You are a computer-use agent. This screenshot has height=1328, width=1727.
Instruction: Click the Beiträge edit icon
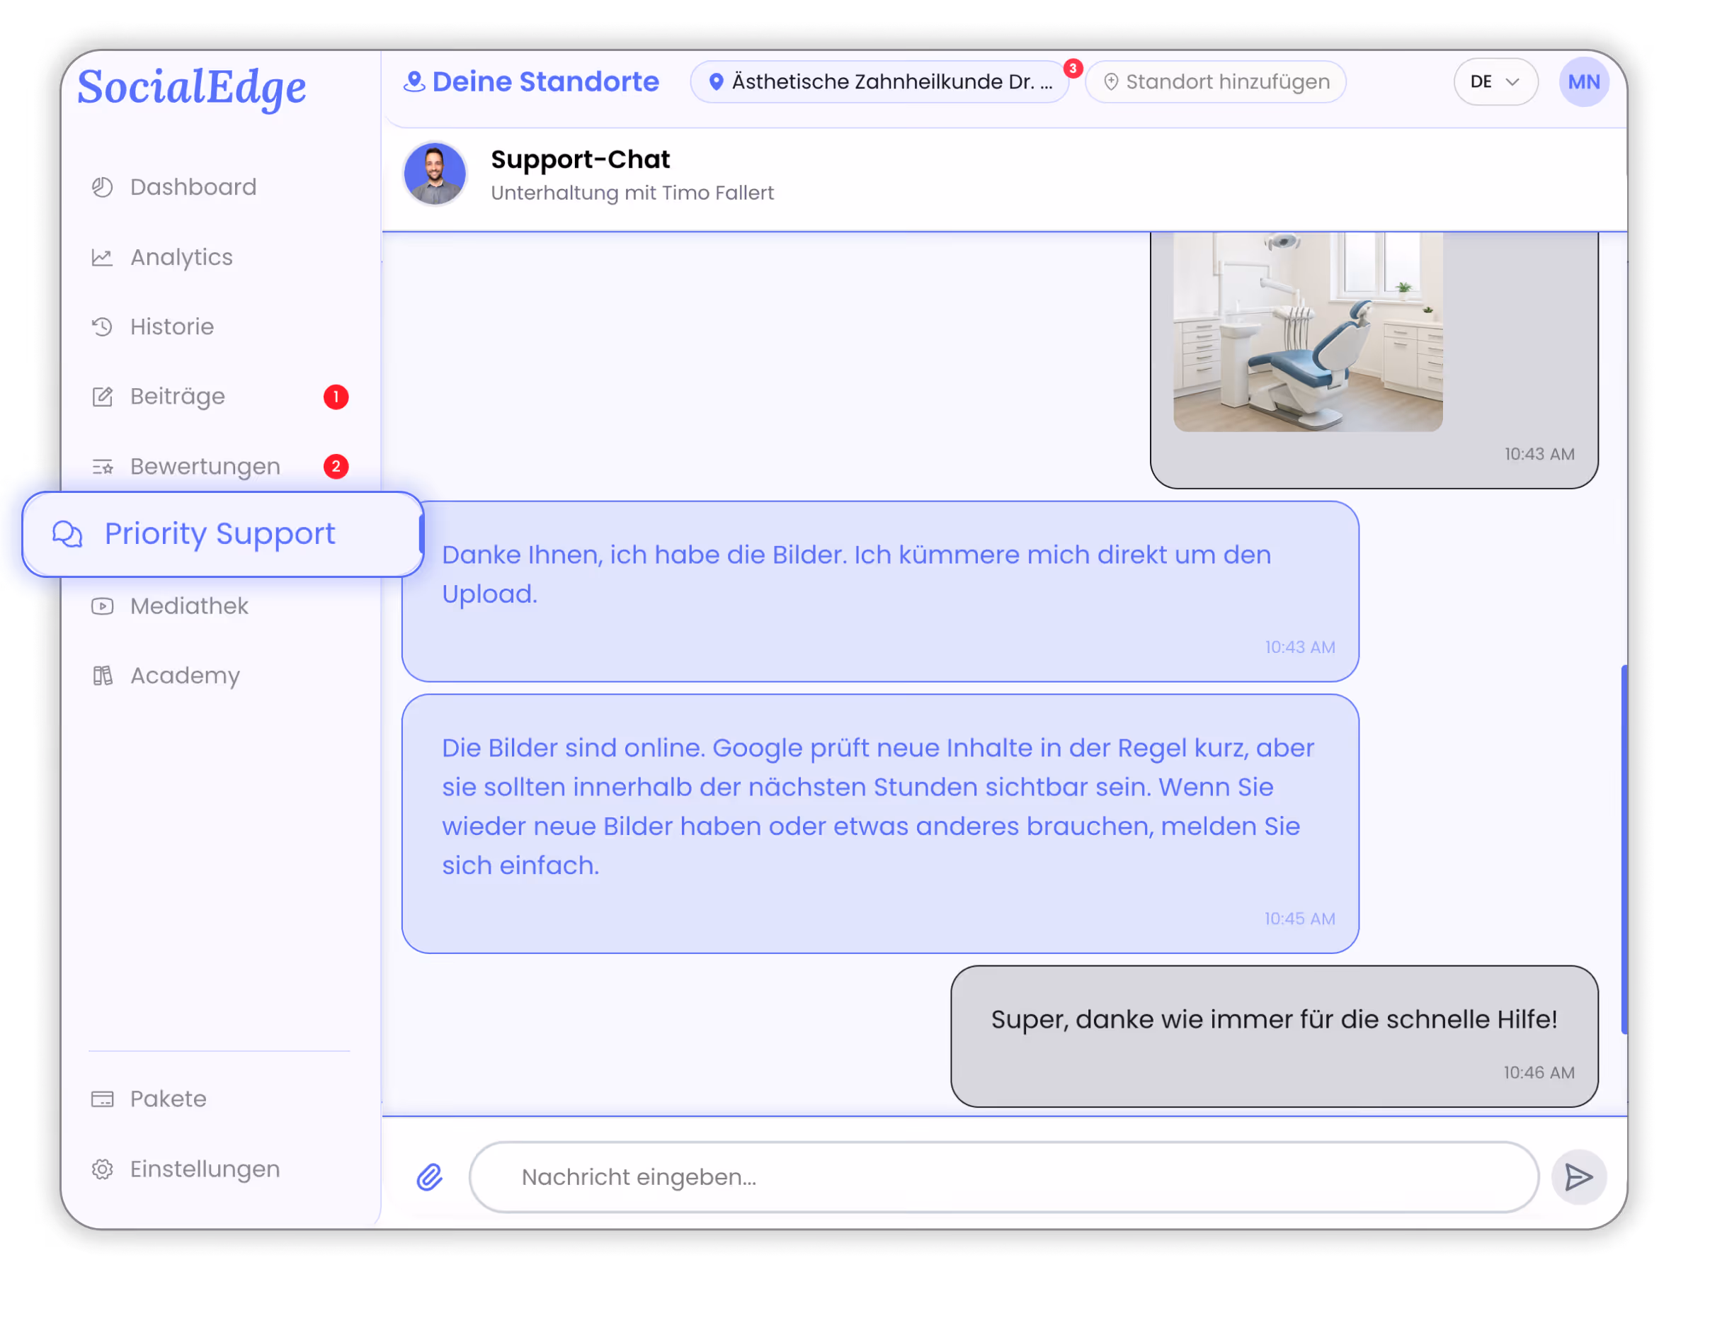click(102, 396)
